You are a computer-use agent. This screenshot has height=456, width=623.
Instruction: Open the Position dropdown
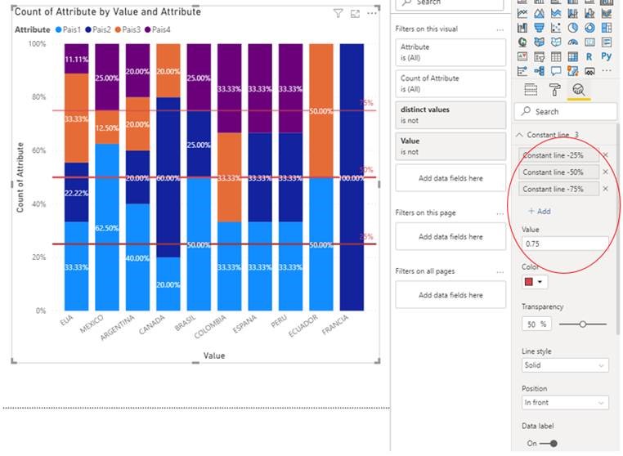coord(565,402)
